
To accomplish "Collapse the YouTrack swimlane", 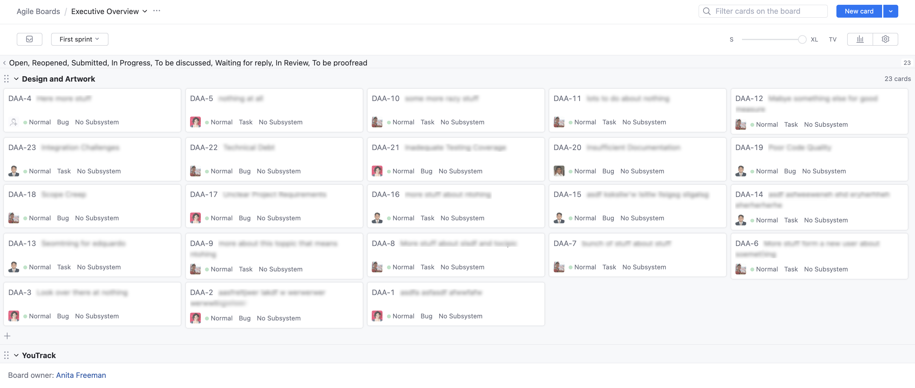I will [x=16, y=355].
